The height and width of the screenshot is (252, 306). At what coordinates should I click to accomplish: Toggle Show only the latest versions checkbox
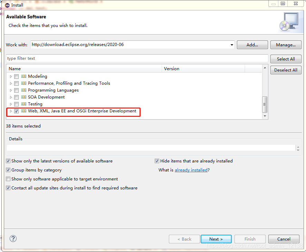[8, 161]
